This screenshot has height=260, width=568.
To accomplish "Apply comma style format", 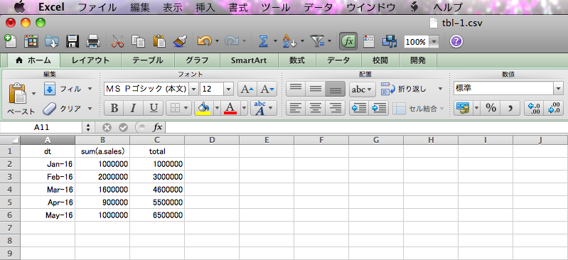I will [510, 108].
